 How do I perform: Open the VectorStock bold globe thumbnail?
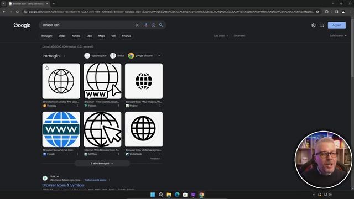pyautogui.click(x=144, y=129)
